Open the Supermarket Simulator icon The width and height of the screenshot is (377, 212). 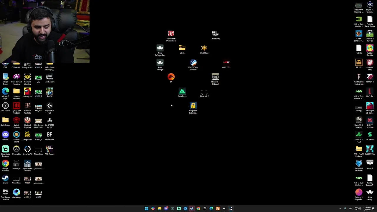click(x=27, y=166)
